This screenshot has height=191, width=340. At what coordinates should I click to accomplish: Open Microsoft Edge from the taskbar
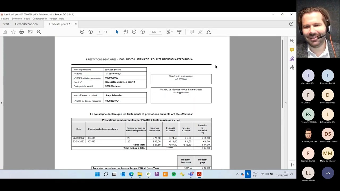[x=131, y=174]
